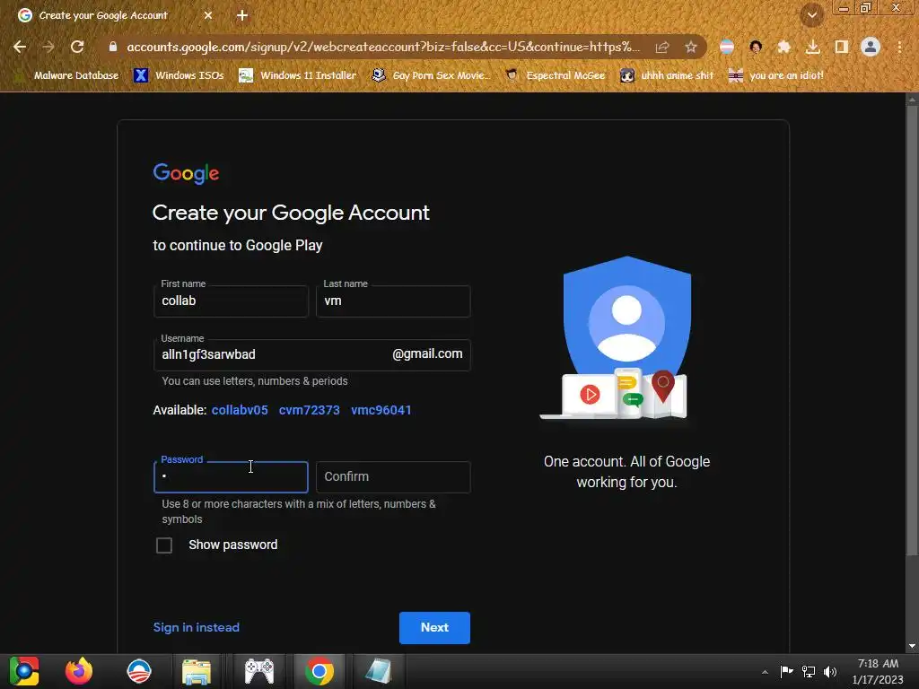Bookmark this page with the star icon

pyautogui.click(x=691, y=47)
